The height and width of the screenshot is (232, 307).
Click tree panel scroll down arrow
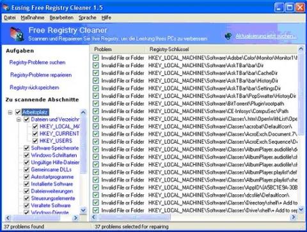click(83, 210)
